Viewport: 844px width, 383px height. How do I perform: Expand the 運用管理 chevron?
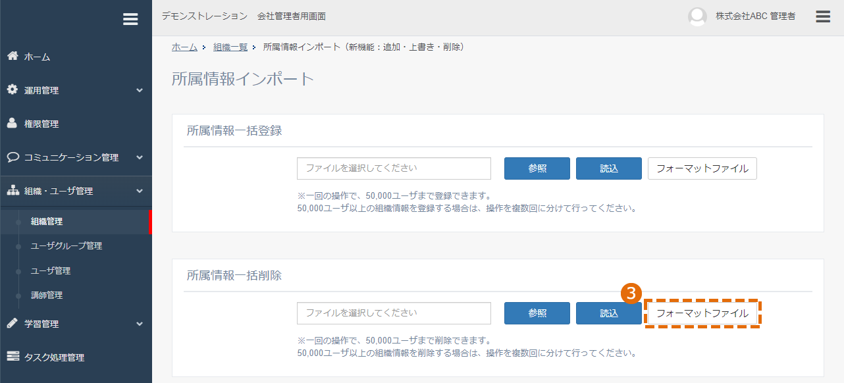[140, 90]
